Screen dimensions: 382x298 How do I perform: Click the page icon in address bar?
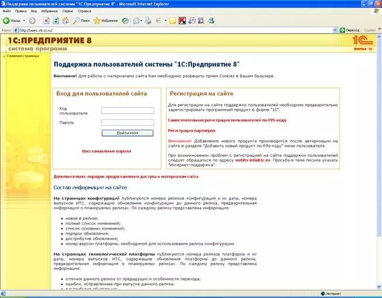point(16,30)
